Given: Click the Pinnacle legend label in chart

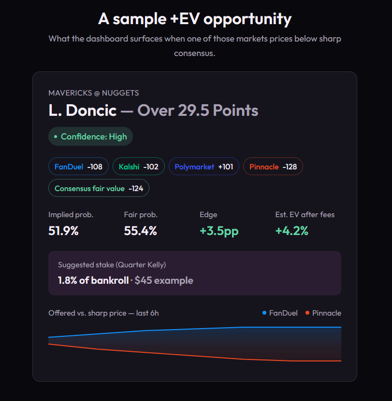Looking at the screenshot, I should (327, 313).
